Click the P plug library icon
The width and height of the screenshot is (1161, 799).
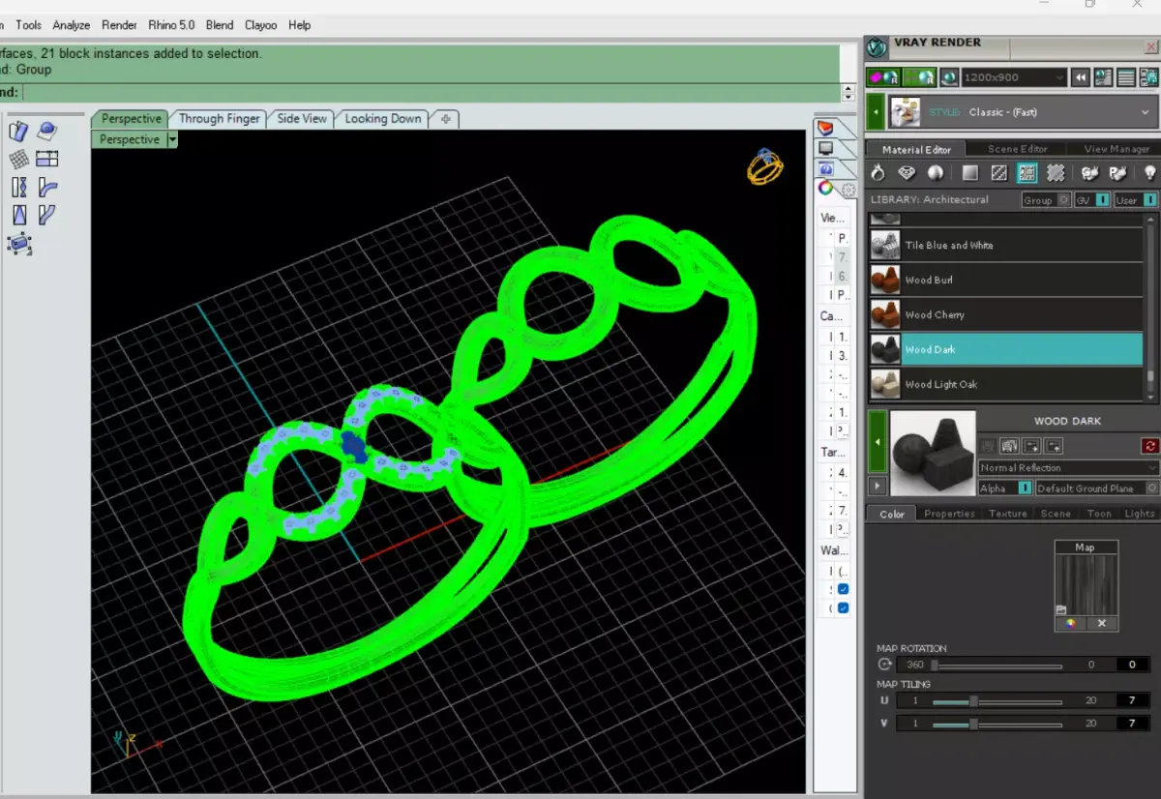coord(1118,173)
